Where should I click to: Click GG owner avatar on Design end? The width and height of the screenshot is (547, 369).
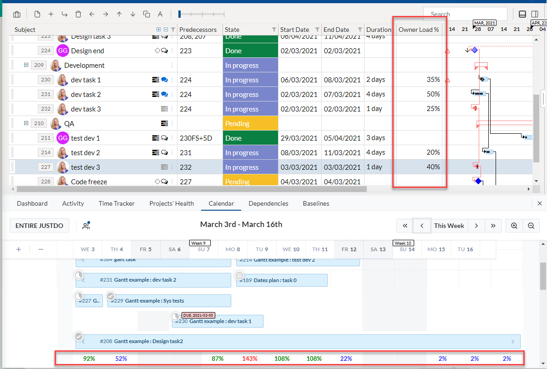pos(63,51)
